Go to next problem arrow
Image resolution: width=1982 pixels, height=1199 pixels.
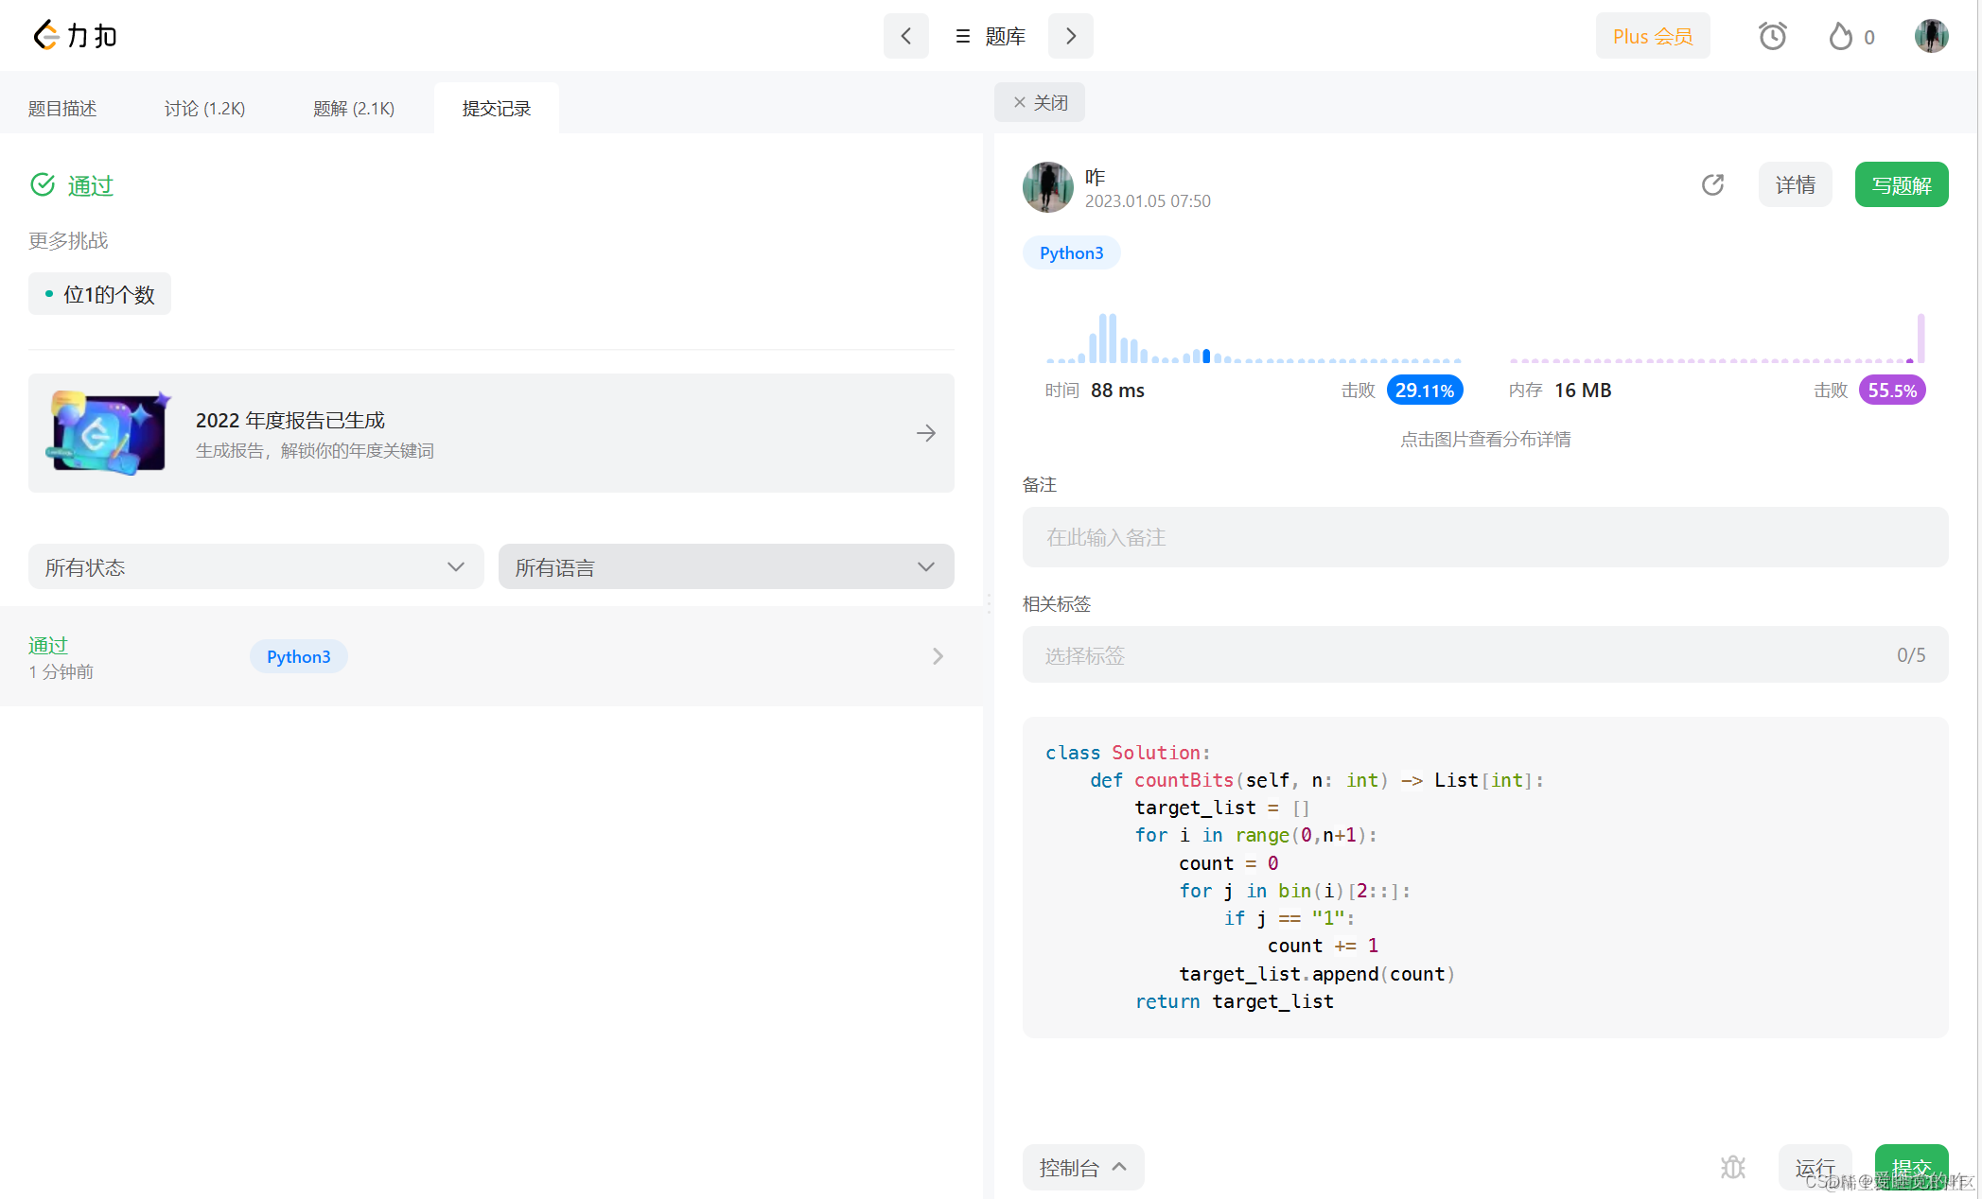click(x=1071, y=36)
